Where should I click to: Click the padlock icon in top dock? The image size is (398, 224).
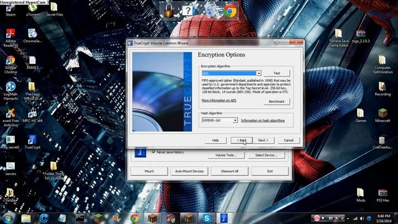169,11
